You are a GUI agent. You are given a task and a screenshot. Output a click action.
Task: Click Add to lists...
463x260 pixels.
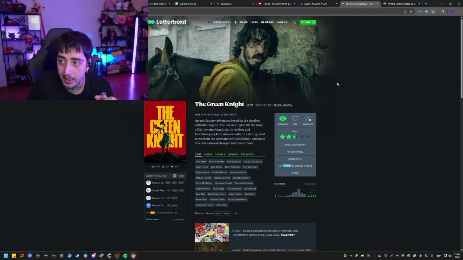click(x=295, y=159)
